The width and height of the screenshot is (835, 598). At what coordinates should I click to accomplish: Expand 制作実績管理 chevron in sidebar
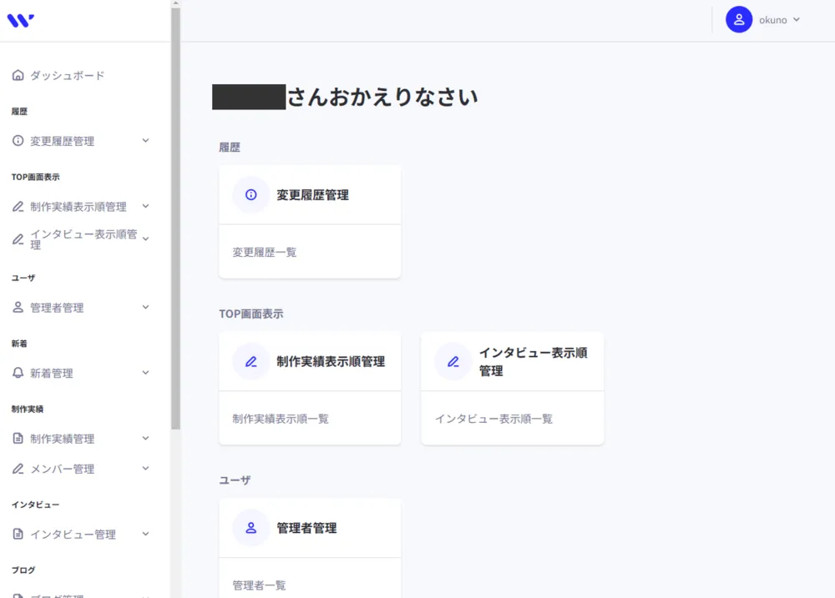click(x=146, y=439)
